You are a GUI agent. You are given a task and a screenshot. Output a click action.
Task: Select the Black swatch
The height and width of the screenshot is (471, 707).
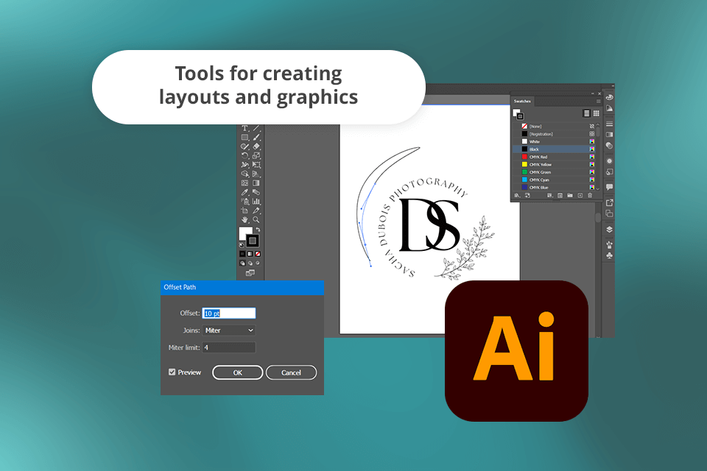tap(554, 149)
